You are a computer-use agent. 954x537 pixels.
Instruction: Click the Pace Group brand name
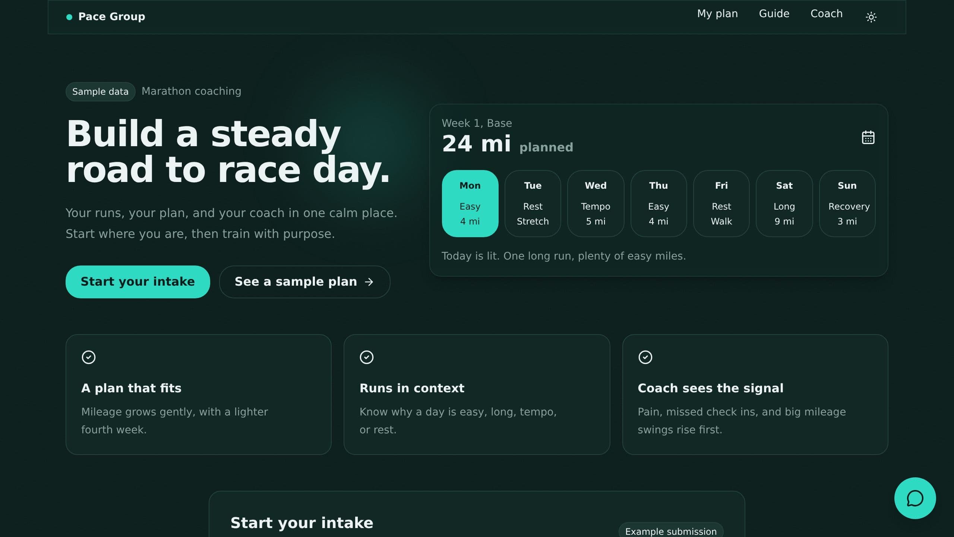pos(112,17)
